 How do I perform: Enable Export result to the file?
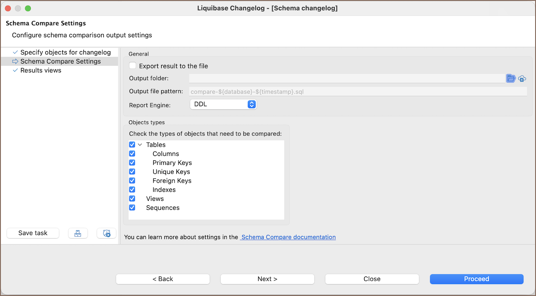click(x=133, y=66)
